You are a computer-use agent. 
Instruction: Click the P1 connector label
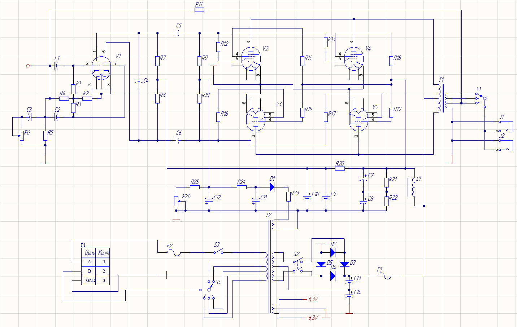[83, 245]
